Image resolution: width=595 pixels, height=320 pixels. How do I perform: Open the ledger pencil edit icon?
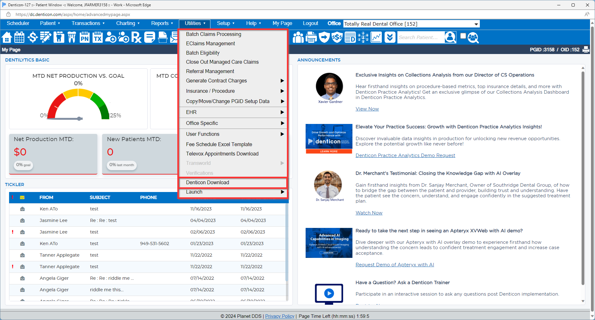tap(46, 37)
